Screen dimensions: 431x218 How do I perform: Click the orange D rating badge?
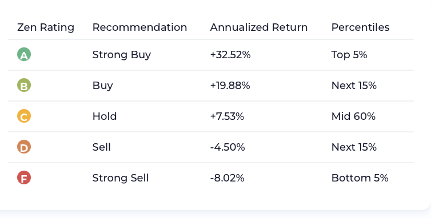tap(24, 147)
